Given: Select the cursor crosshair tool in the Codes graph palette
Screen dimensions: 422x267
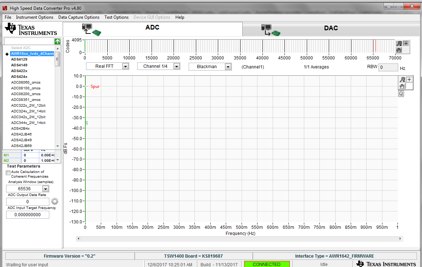Looking at the screenshot, I should (x=406, y=43).
